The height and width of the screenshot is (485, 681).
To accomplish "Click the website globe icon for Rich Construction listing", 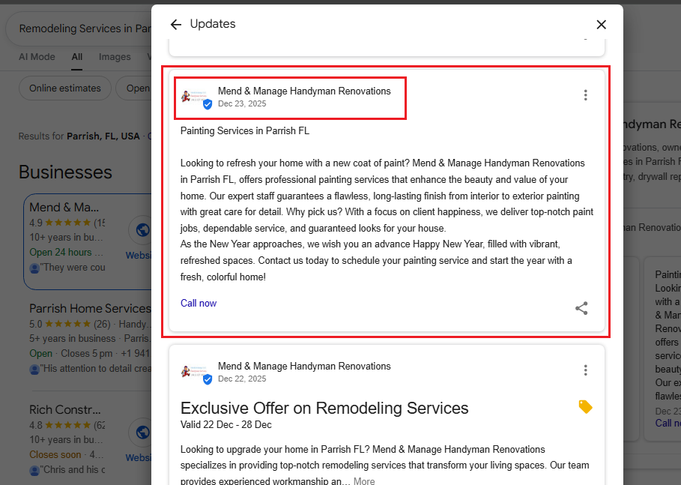I will [x=140, y=433].
